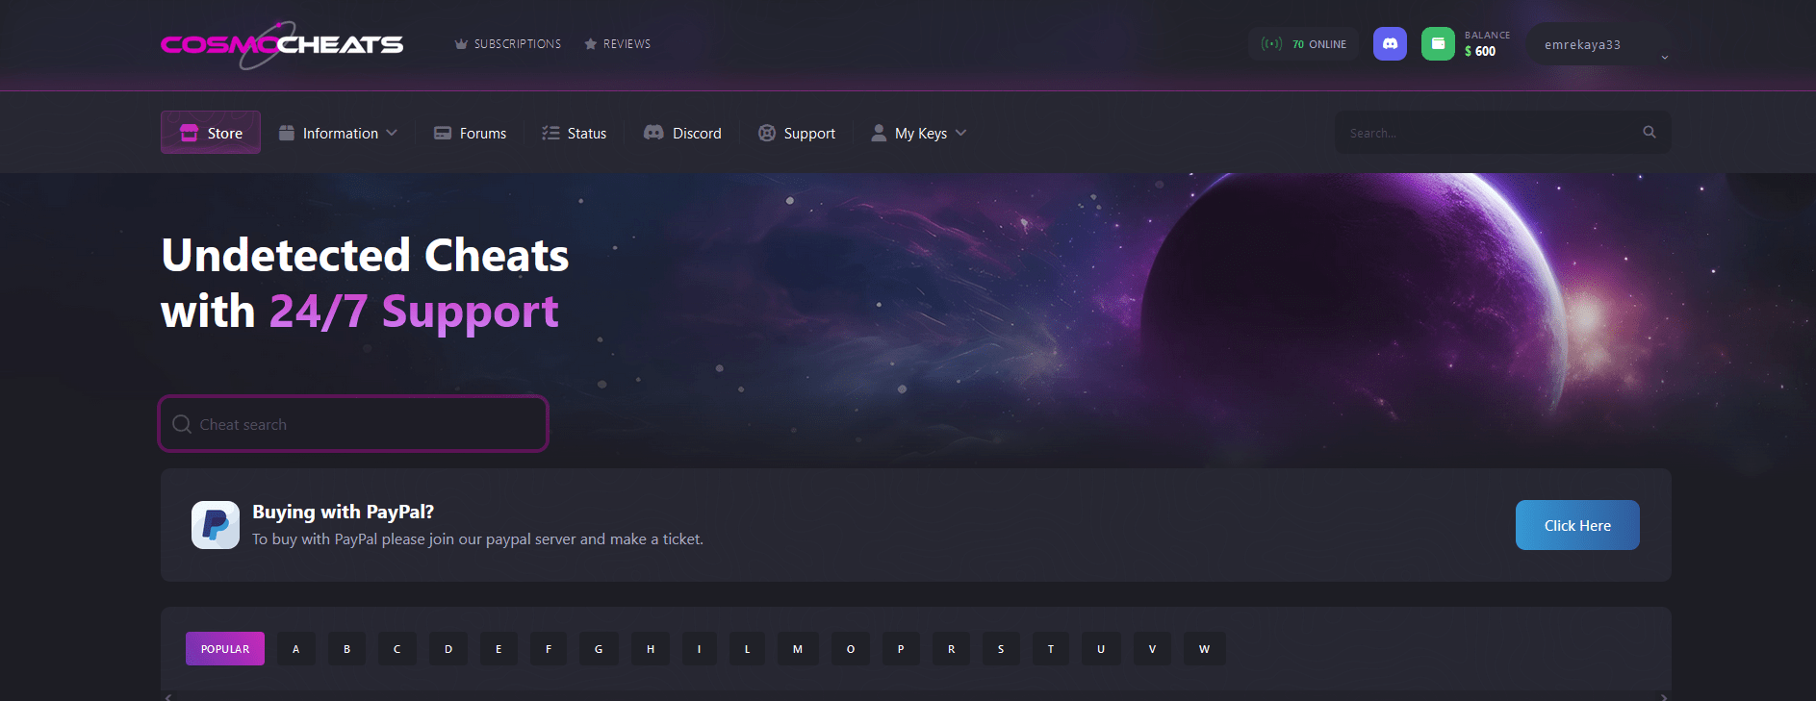
Task: Click the Status checklist icon
Action: pyautogui.click(x=550, y=133)
